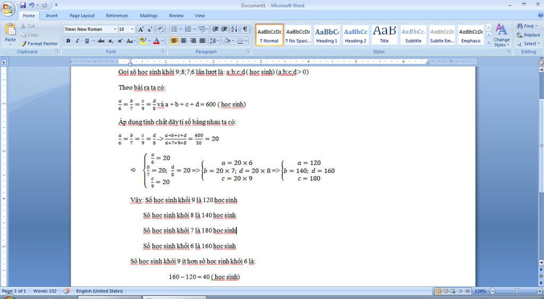Toggle underline formatting
Screen dimensions: 544x299
(x=87, y=41)
